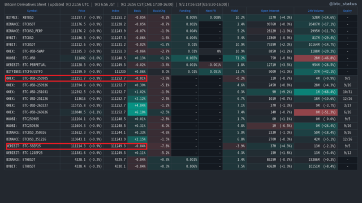This screenshot has width=362, height=203.
Task: Click the Basis column header
Action: [137, 11]
